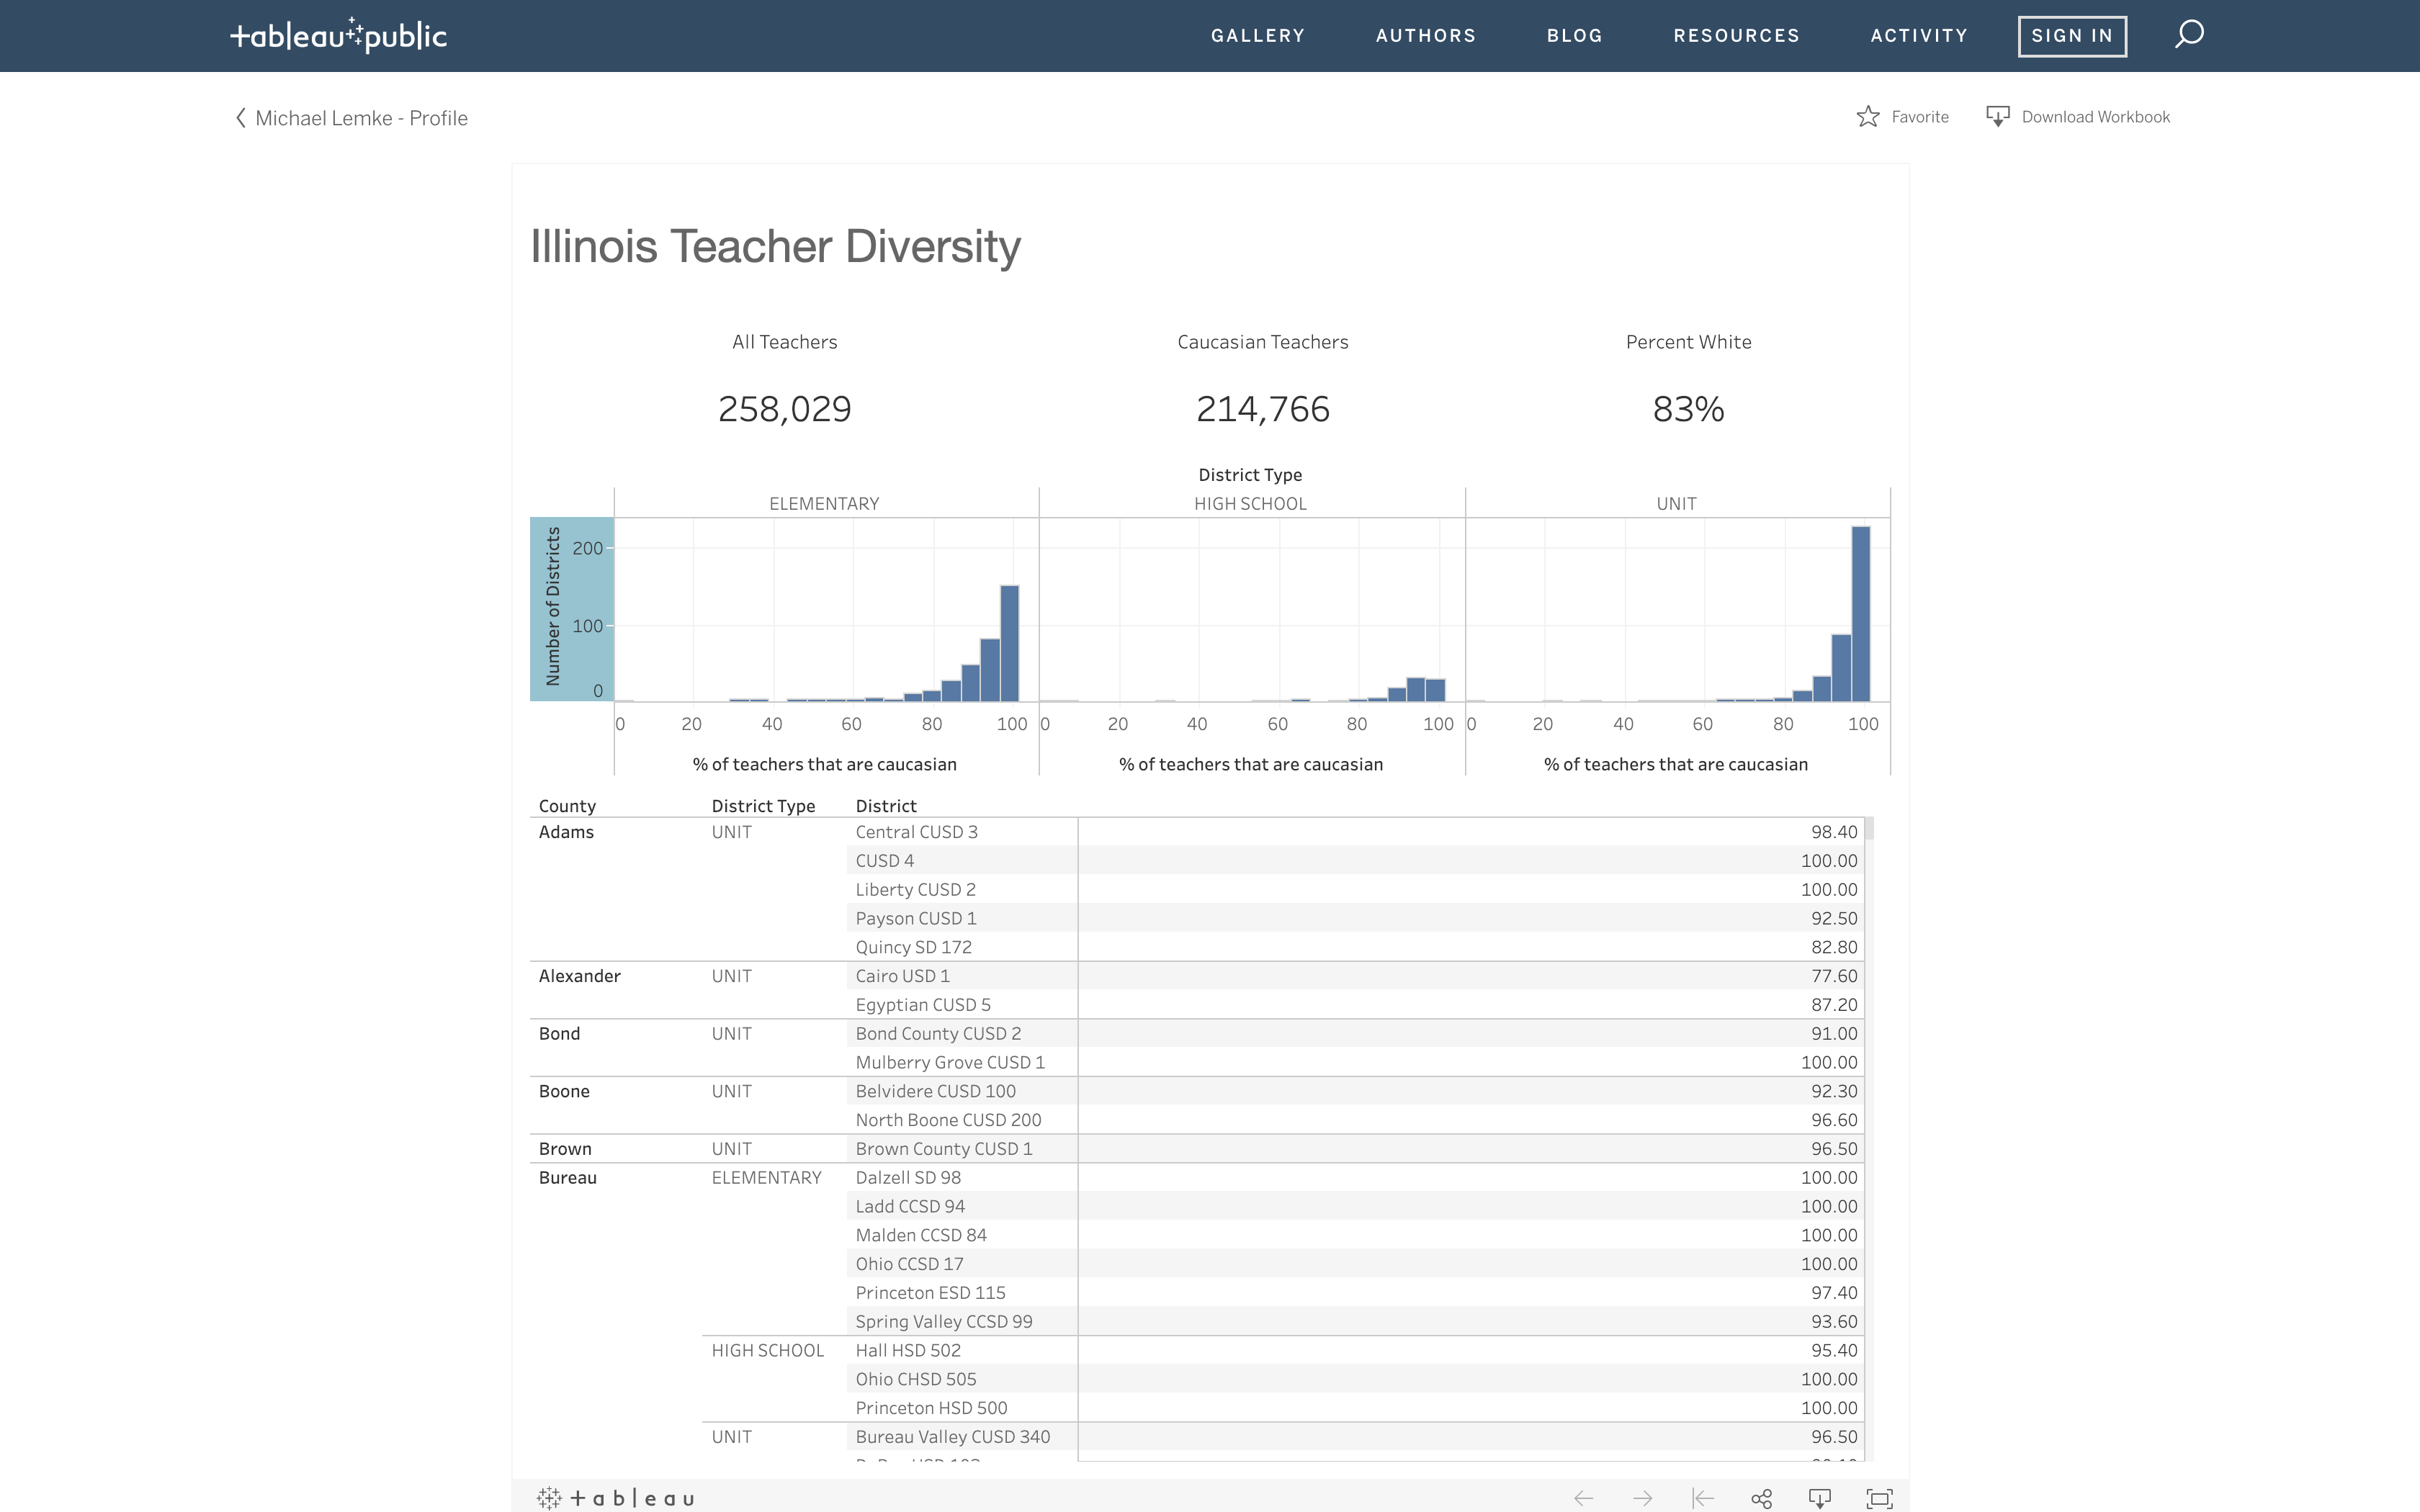2420x1512 pixels.
Task: Open the search magnifier icon
Action: 2189,35
